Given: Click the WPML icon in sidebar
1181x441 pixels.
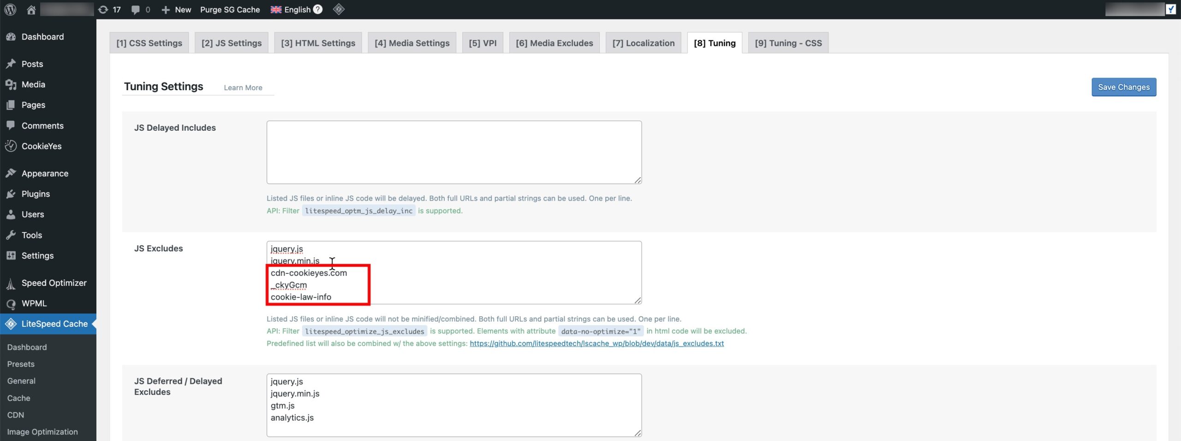Looking at the screenshot, I should coord(11,304).
